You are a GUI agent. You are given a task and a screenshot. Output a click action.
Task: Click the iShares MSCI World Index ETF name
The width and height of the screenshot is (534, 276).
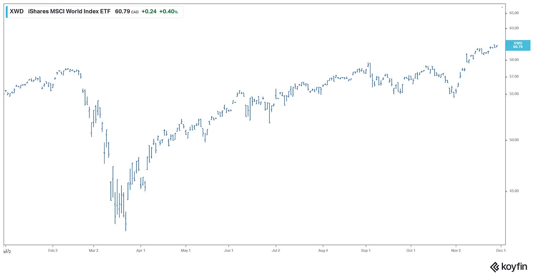[x=69, y=11]
